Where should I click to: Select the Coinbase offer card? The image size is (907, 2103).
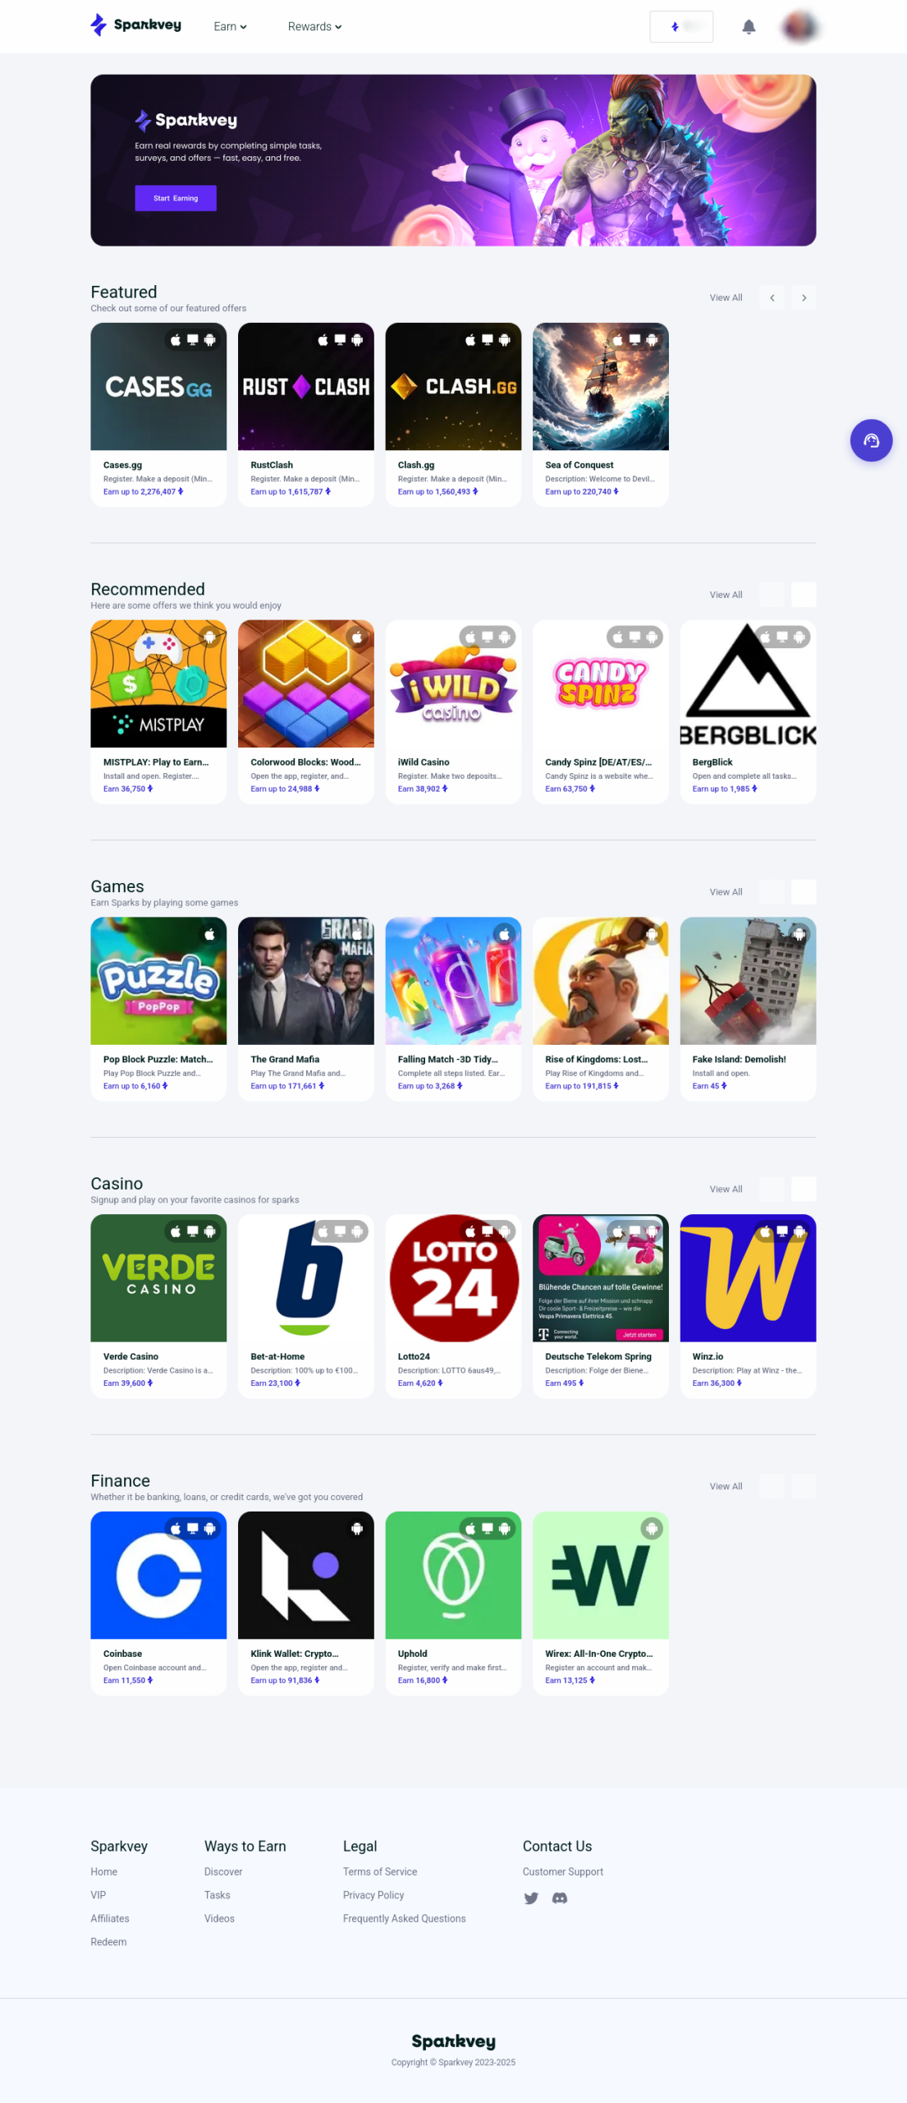(158, 1604)
